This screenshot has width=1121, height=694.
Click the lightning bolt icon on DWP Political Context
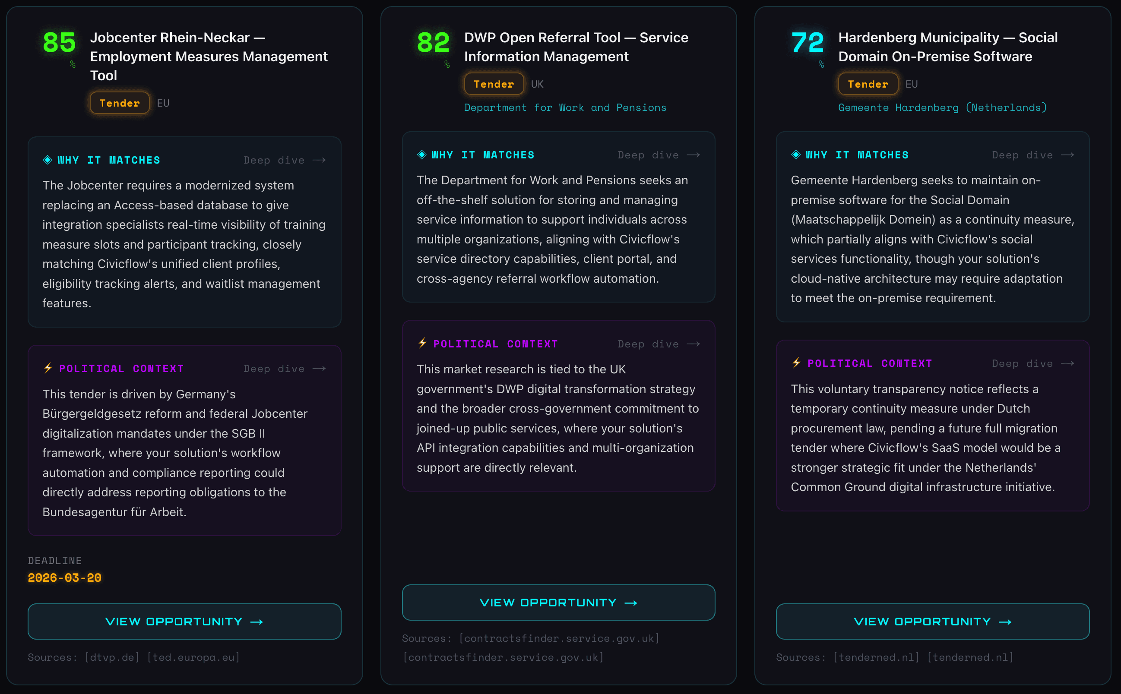click(x=422, y=343)
